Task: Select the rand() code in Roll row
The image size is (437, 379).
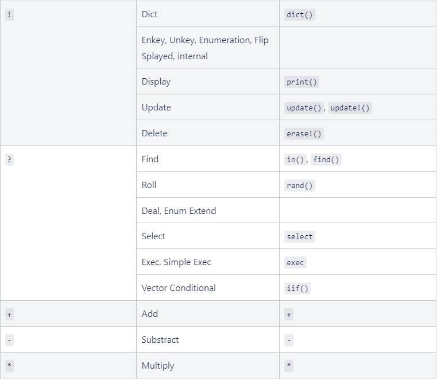Action: pos(300,186)
